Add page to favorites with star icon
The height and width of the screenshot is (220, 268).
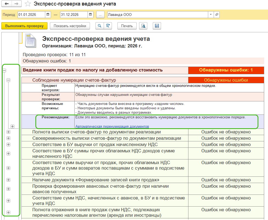coord(28,4)
